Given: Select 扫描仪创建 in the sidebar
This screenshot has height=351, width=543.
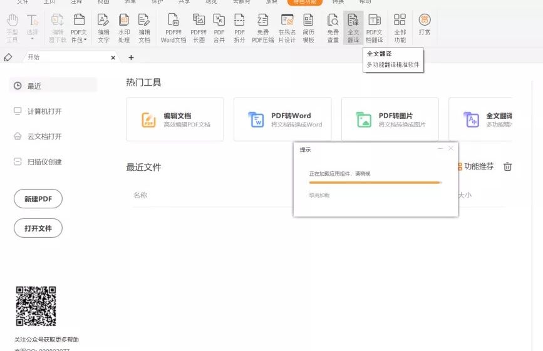Looking at the screenshot, I should pos(38,161).
